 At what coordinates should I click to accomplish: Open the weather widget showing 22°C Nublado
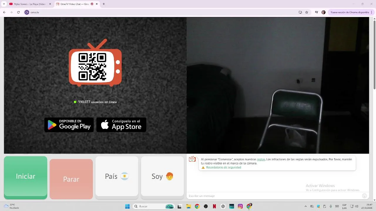click(x=11, y=206)
